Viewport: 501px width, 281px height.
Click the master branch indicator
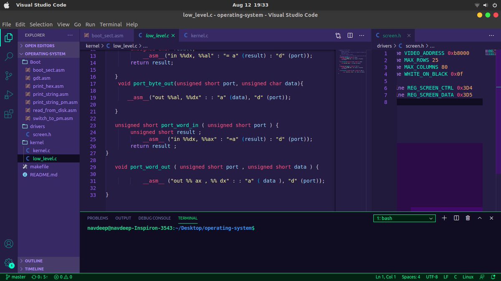[x=15, y=277]
